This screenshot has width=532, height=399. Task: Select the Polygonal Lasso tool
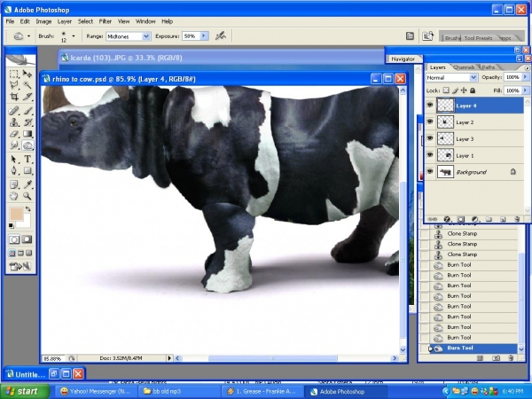14,85
